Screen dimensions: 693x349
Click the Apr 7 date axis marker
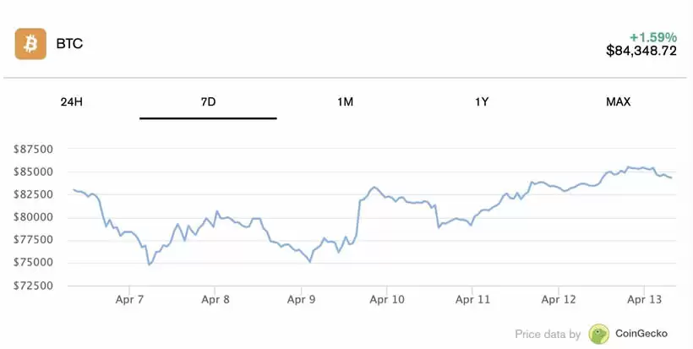(129, 299)
